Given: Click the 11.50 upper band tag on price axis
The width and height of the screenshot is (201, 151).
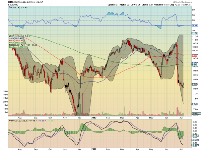Looking at the screenshot, I should click(195, 33).
